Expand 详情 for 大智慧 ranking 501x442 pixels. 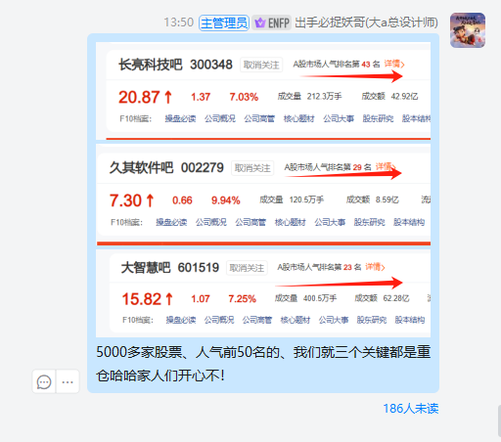click(375, 267)
